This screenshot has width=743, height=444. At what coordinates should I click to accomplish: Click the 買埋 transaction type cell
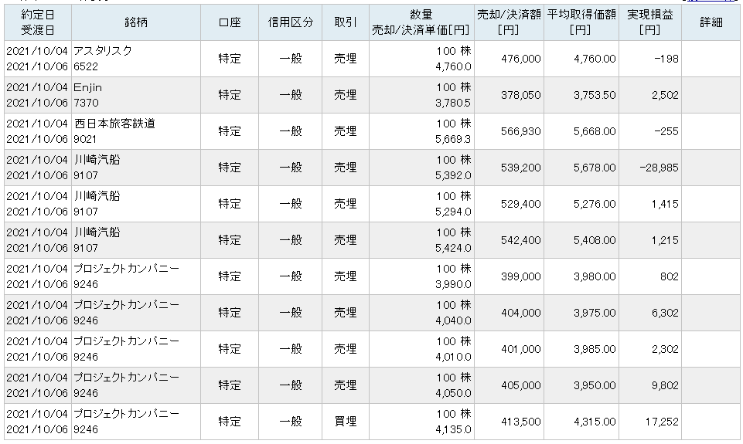point(346,422)
